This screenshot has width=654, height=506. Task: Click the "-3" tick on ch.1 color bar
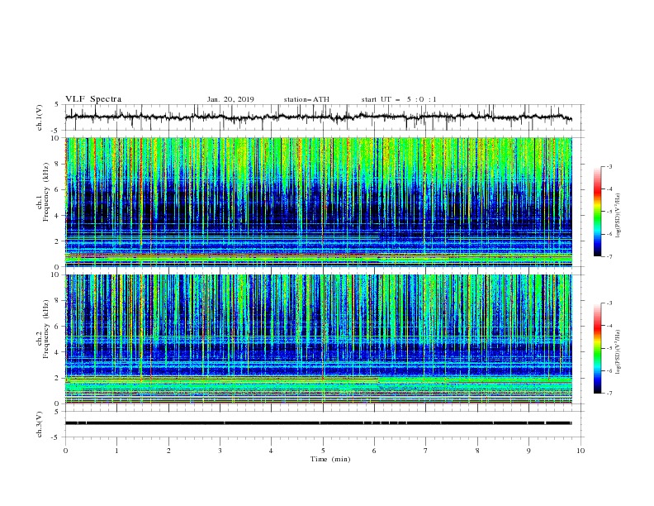(x=609, y=166)
